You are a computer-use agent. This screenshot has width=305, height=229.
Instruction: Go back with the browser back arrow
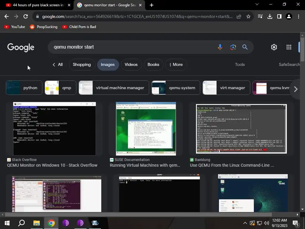pyautogui.click(x=7, y=17)
